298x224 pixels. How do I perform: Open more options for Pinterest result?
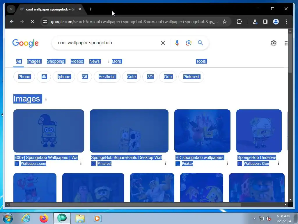coord(165,163)
